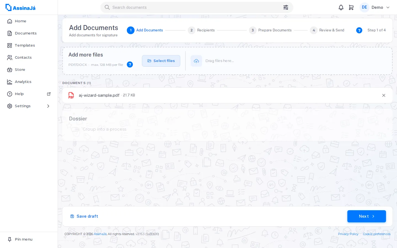Click the Next button
This screenshot has width=397, height=248.
367,216
